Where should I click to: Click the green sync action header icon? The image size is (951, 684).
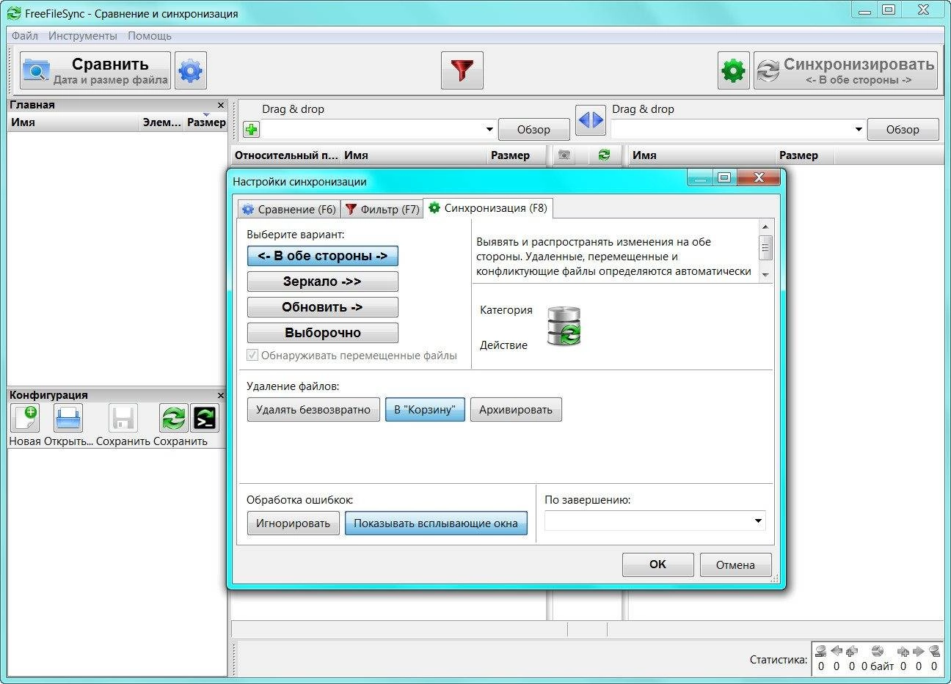click(604, 155)
